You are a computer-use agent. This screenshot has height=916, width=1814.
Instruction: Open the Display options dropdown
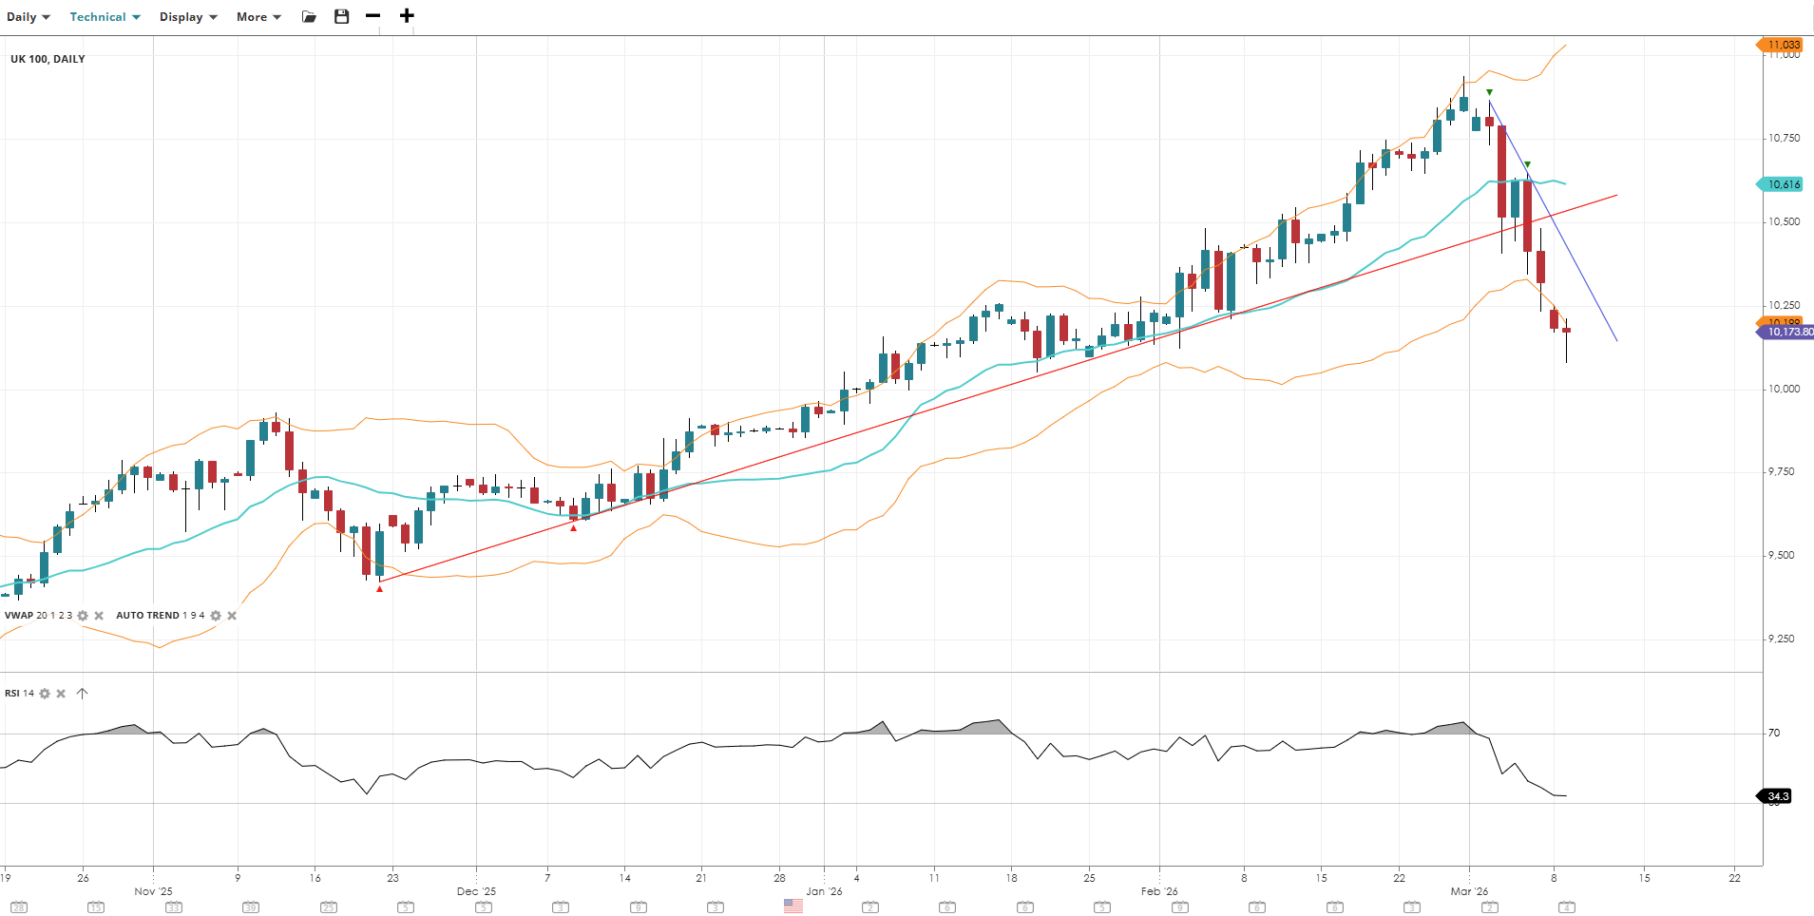point(187,17)
